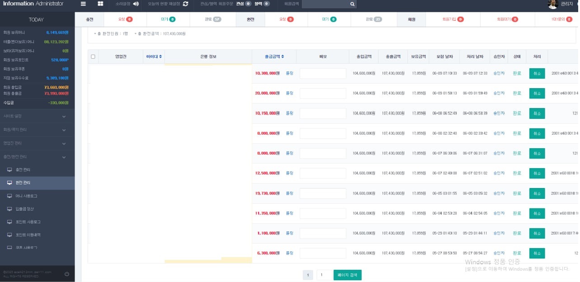Sort the table by 아이디 column
This screenshot has height=282, width=580.
tap(154, 56)
